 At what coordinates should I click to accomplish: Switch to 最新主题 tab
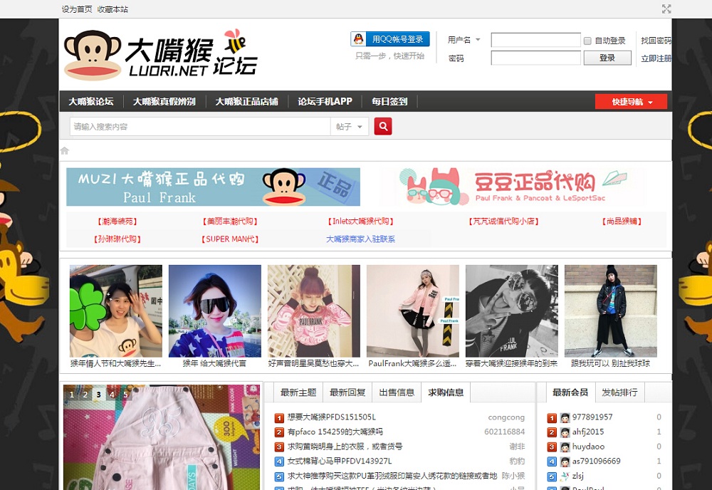click(298, 392)
